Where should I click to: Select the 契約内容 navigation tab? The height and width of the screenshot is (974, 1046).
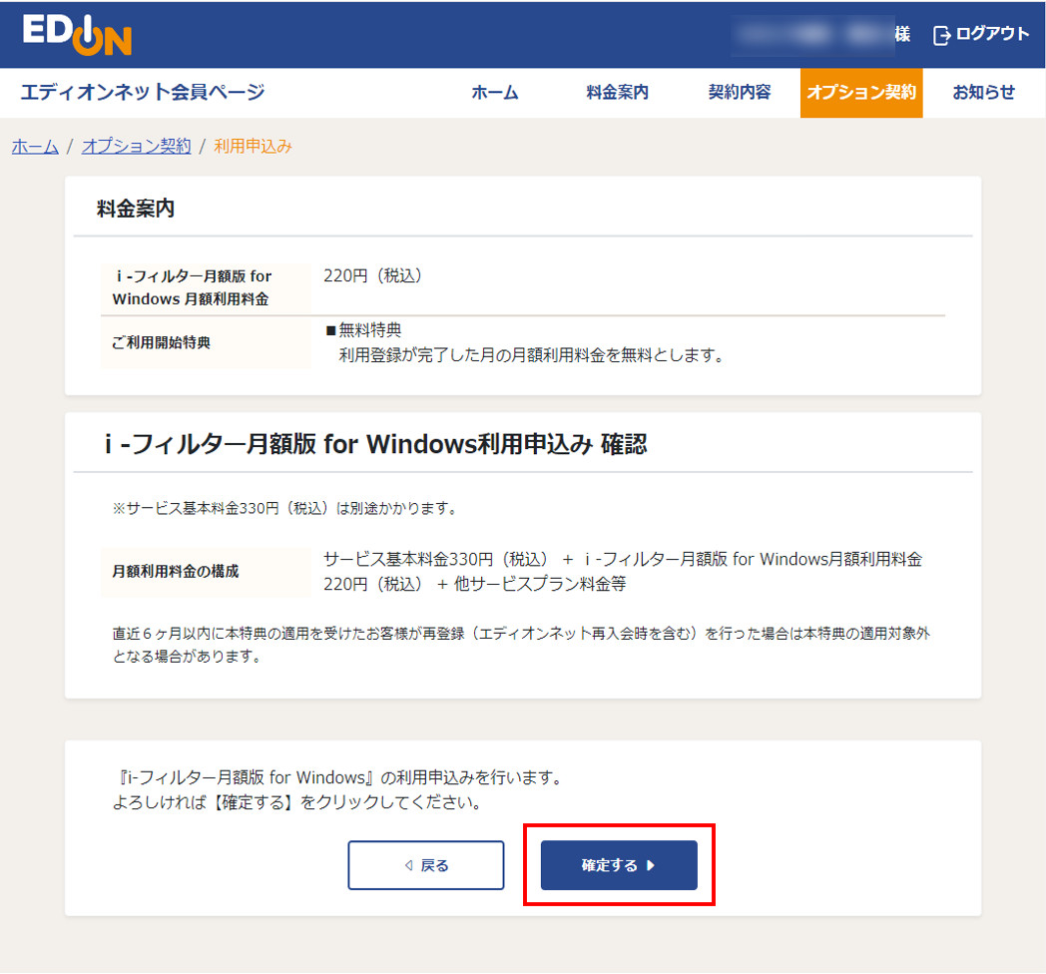coord(738,92)
